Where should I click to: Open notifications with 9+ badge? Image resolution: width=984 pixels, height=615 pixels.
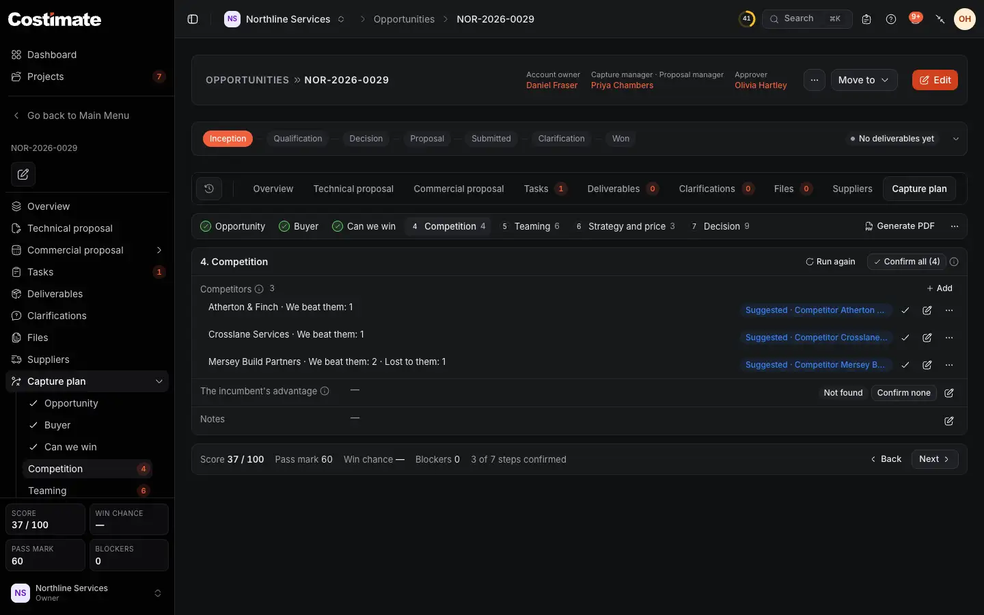(x=916, y=18)
